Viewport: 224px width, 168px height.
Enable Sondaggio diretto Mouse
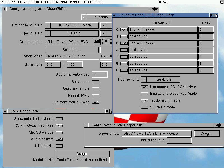(x=59, y=119)
